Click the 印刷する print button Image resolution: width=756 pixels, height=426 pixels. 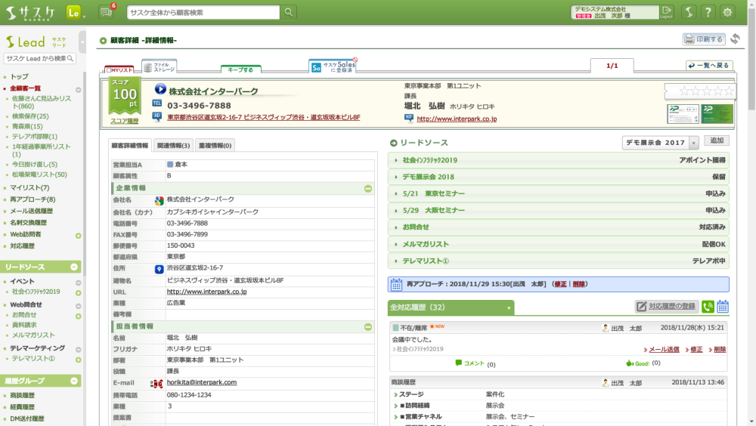[703, 39]
